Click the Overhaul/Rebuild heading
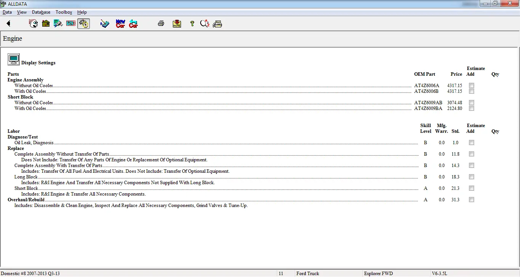 (x=26, y=200)
